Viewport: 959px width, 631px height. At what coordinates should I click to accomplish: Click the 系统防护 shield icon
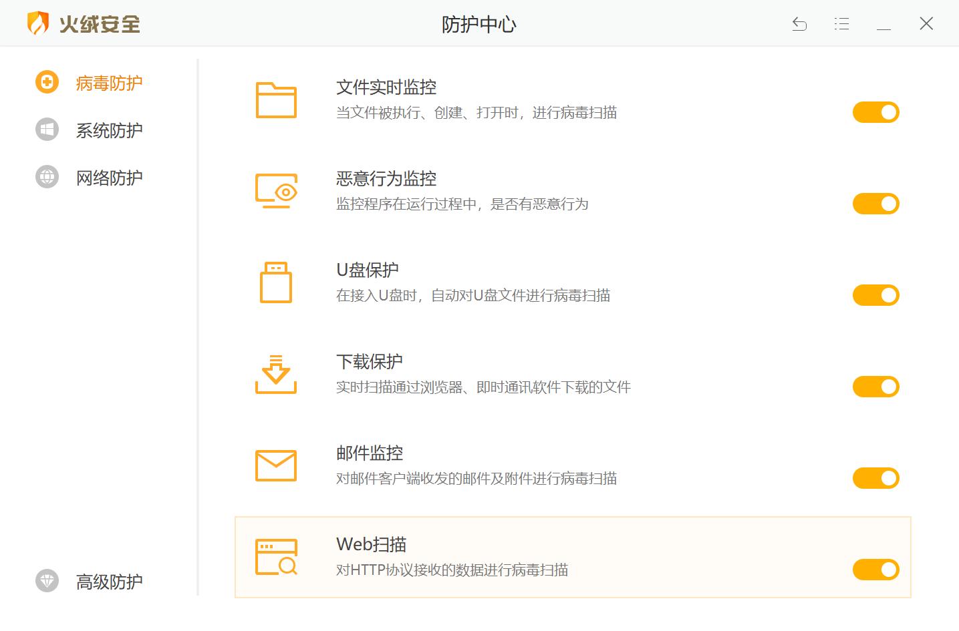tap(46, 130)
